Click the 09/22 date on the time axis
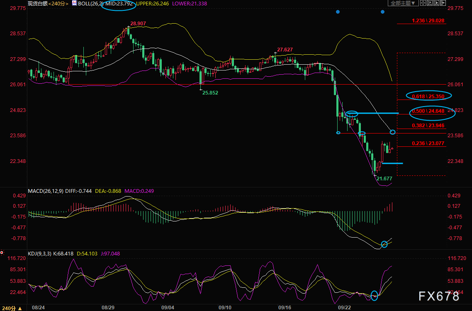The height and width of the screenshot is (311, 472). click(344, 308)
